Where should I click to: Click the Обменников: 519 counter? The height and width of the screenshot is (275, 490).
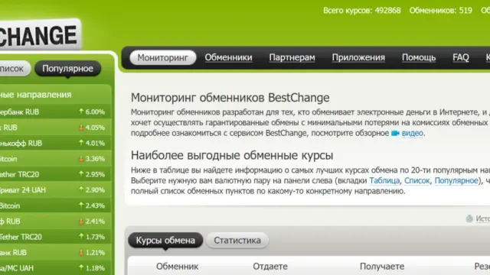point(441,11)
